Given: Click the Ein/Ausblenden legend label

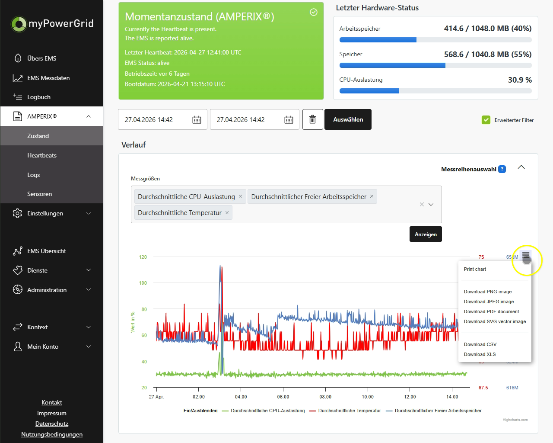Looking at the screenshot, I should (200, 411).
